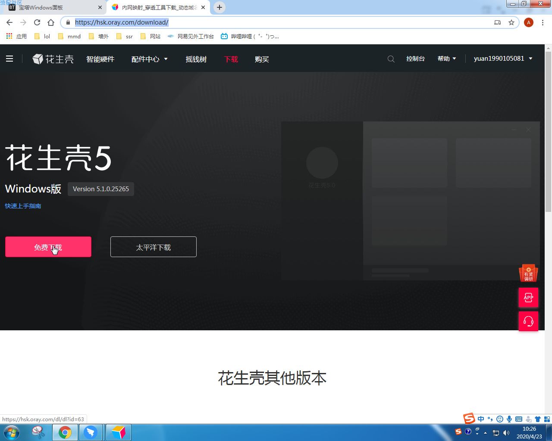This screenshot has height=441, width=552.
Task: Open the 墙外 bookmark folder
Action: point(98,36)
